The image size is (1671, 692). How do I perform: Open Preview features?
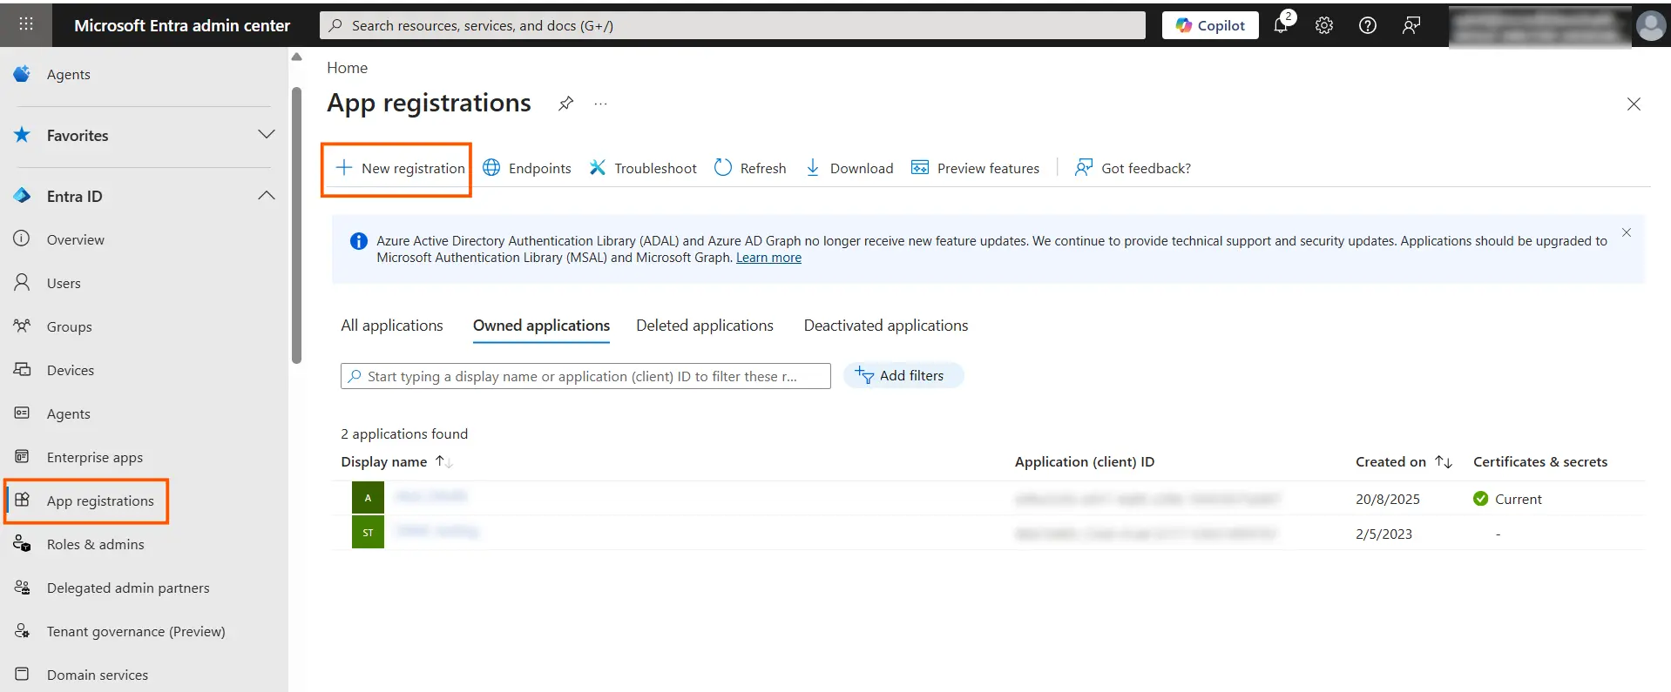(x=975, y=168)
